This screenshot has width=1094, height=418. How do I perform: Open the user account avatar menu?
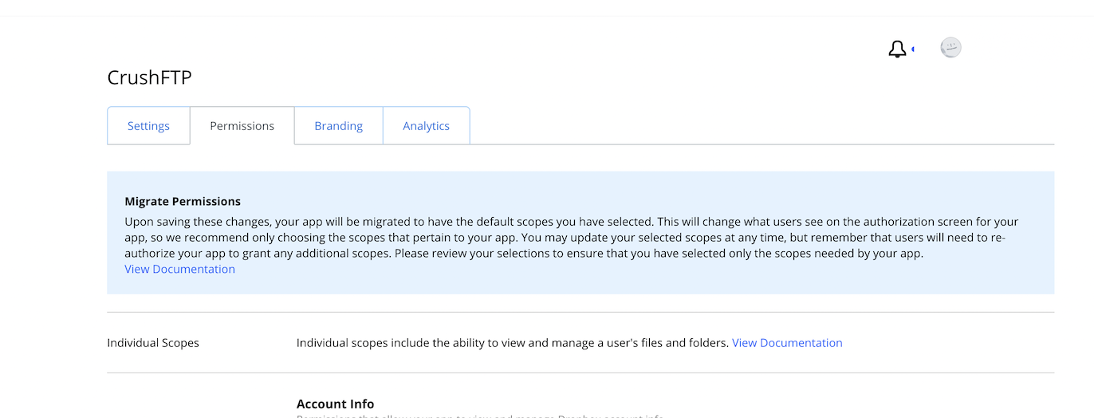[950, 48]
